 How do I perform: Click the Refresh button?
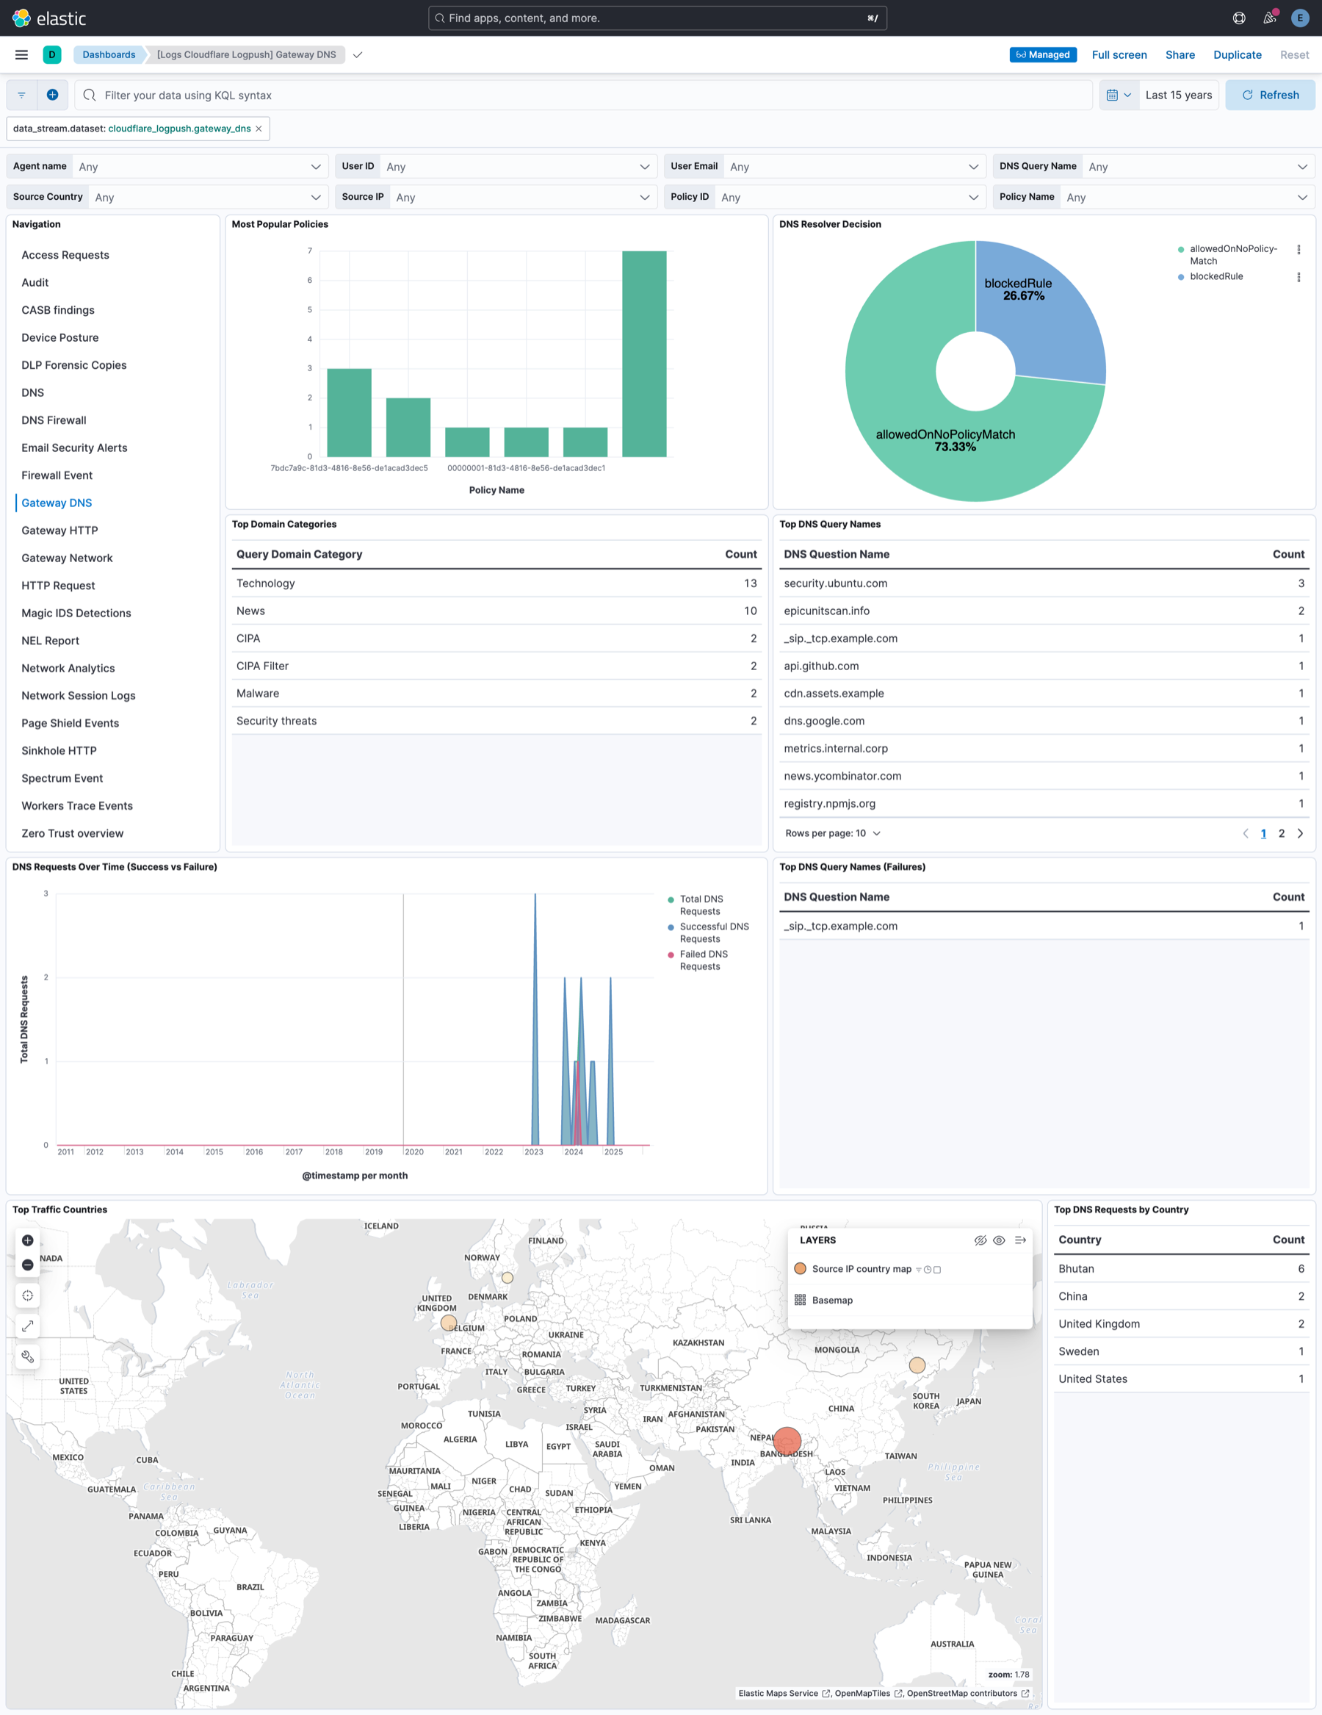pos(1270,95)
